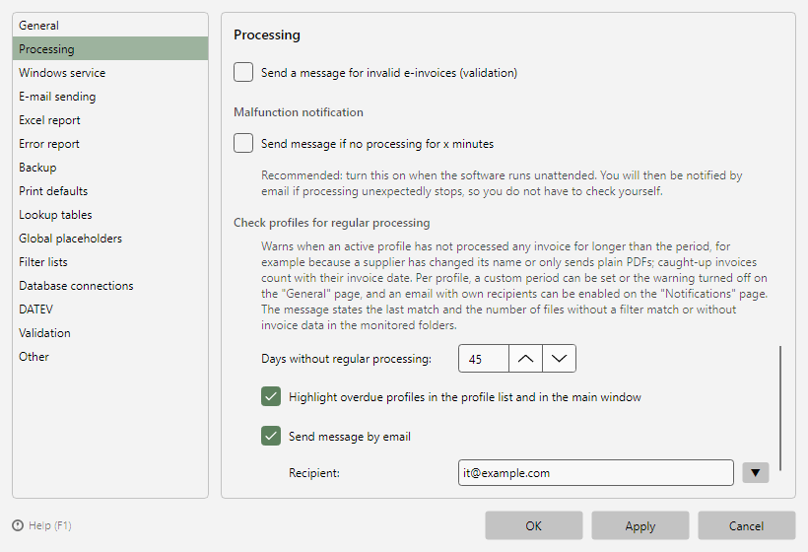Open Help (F1) link
The width and height of the screenshot is (808, 552).
(x=50, y=525)
